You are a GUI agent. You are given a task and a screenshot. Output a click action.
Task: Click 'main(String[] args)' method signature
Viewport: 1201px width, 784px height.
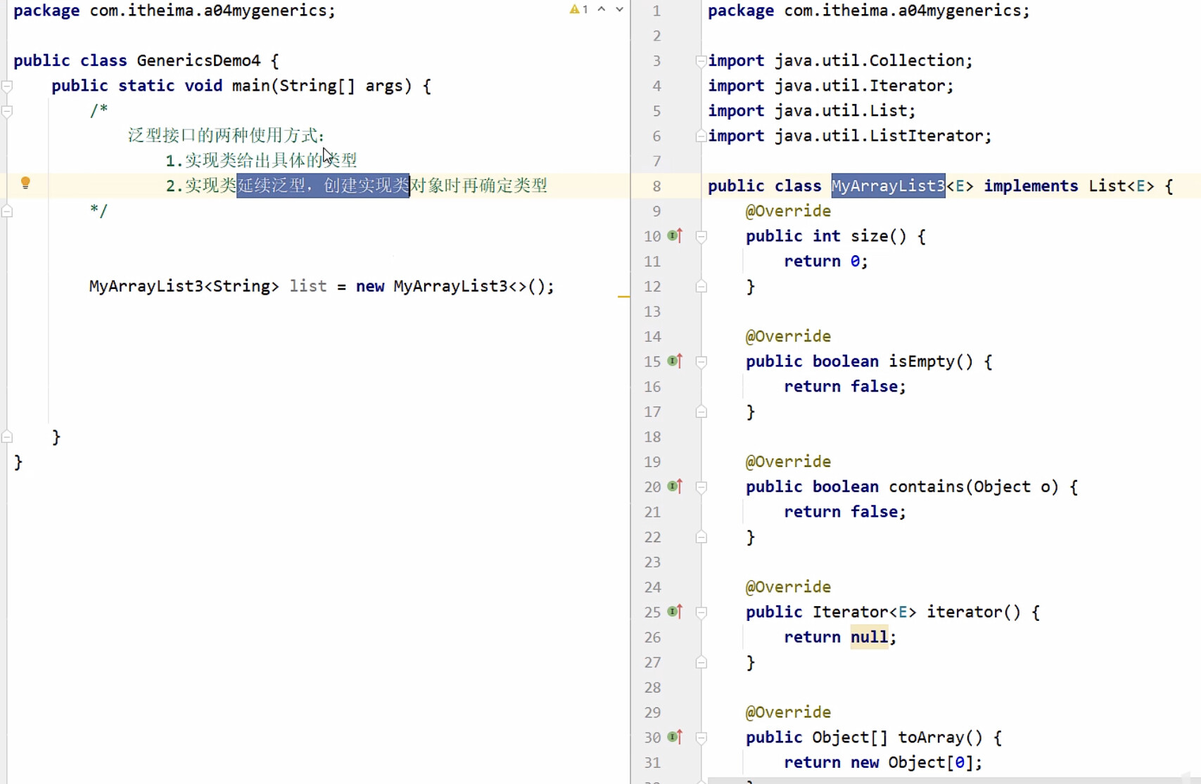tap(322, 86)
